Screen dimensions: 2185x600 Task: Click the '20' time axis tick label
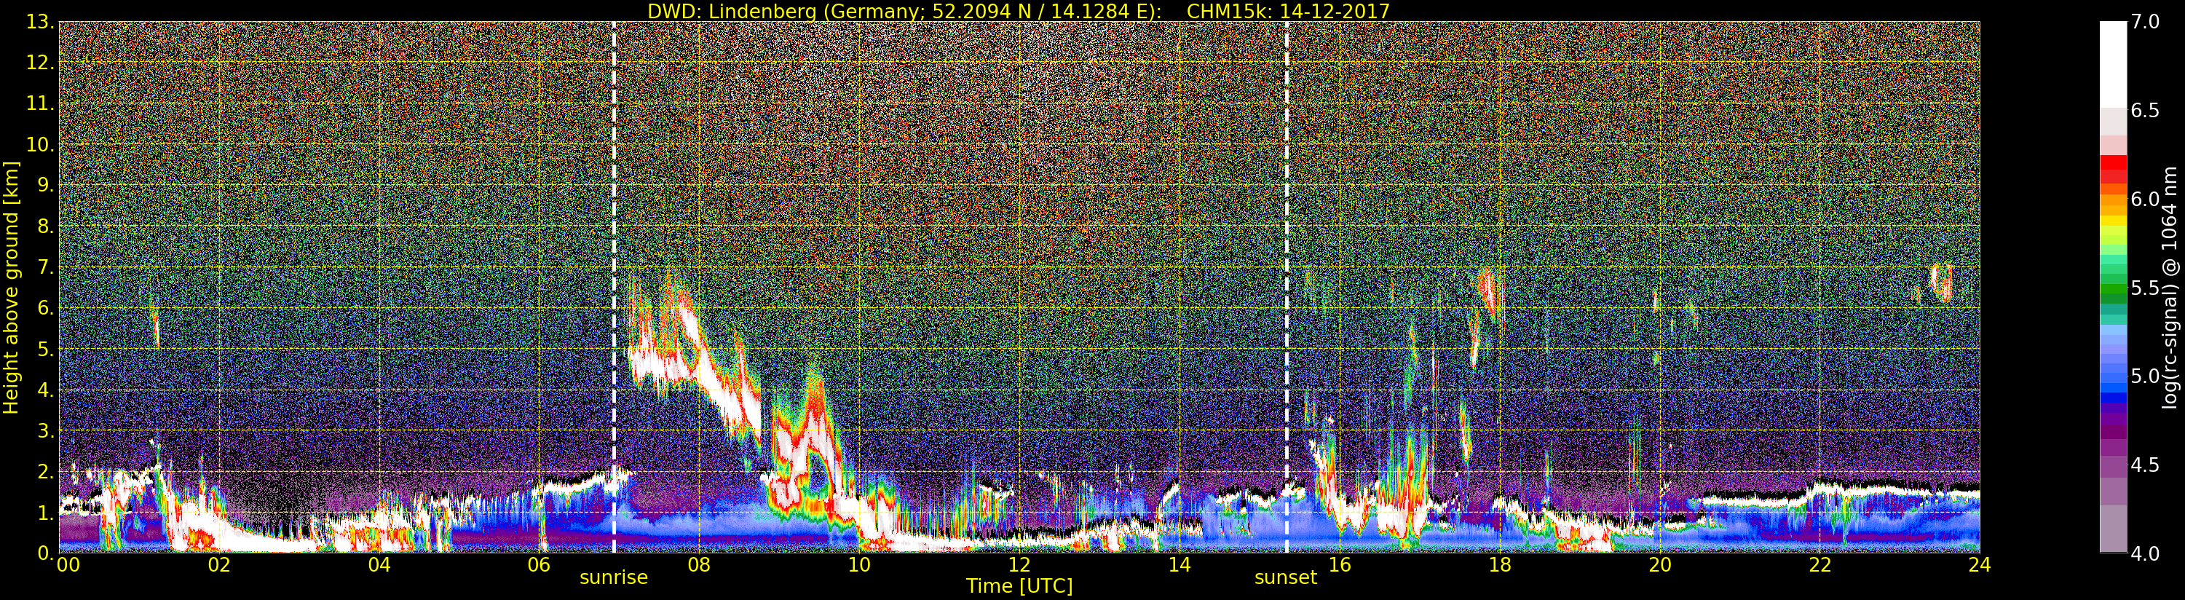1659,565
